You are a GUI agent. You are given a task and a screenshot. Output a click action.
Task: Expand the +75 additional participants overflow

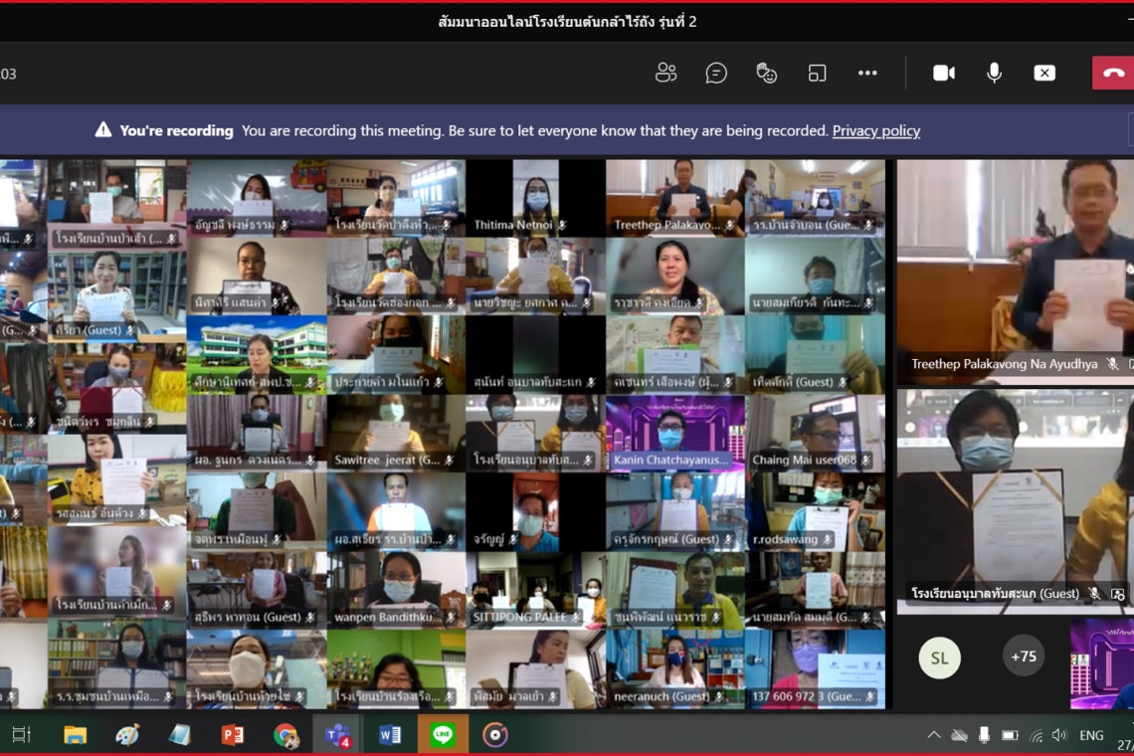pos(1023,657)
